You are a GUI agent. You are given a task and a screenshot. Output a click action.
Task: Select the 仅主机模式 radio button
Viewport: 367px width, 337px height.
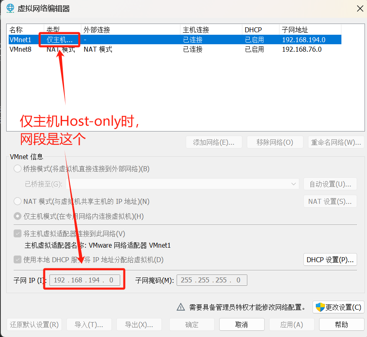click(x=18, y=216)
